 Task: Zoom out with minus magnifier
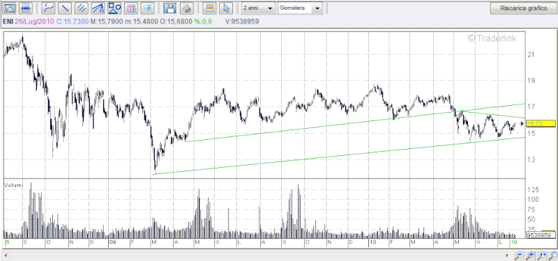pos(519,255)
